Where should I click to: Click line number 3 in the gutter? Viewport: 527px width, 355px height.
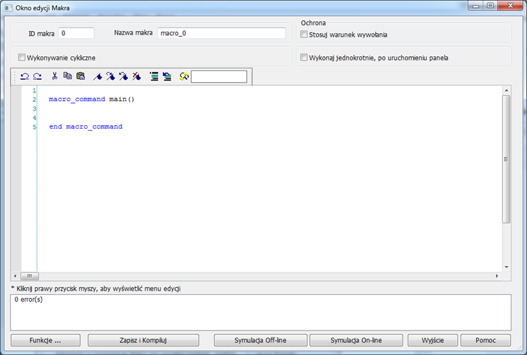[35, 108]
